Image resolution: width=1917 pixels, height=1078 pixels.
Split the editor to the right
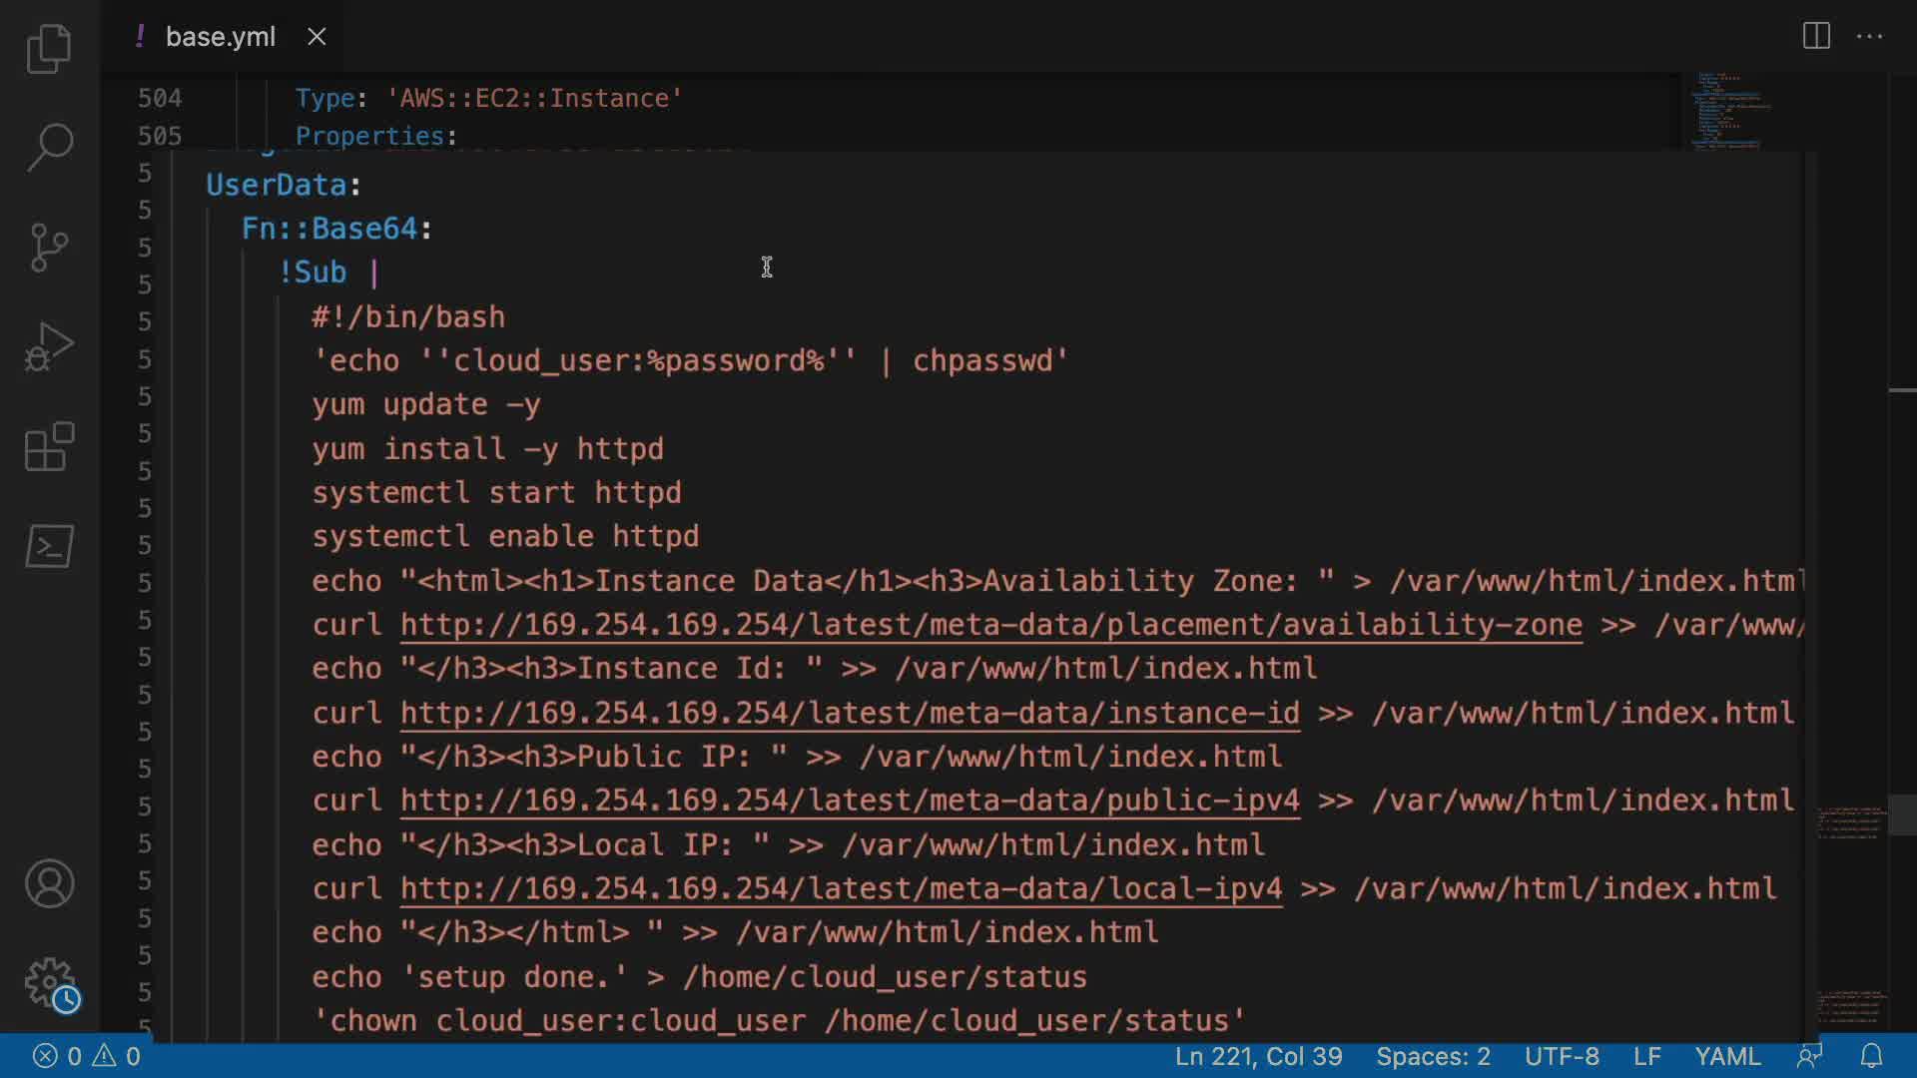tap(1815, 37)
